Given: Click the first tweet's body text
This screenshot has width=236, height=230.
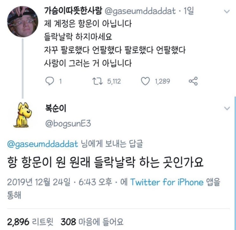Looking at the screenshot, I should pyautogui.click(x=115, y=43).
